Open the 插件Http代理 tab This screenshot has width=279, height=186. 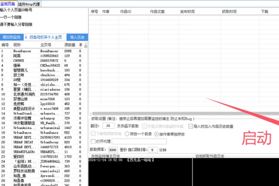[30, 3]
